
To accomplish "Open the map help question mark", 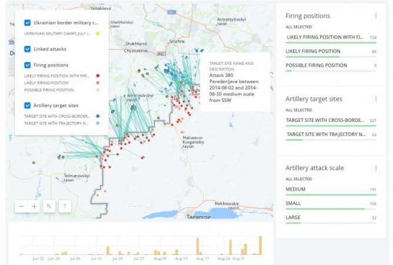I will [x=64, y=206].
